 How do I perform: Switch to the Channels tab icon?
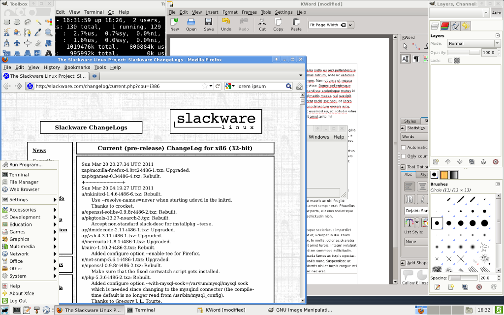[445, 26]
